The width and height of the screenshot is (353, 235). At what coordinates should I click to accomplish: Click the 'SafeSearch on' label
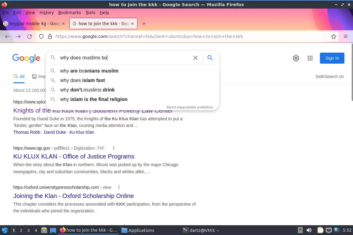click(329, 76)
